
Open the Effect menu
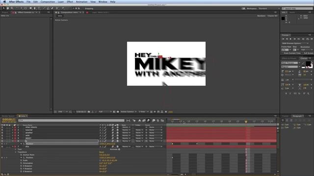[70, 2]
